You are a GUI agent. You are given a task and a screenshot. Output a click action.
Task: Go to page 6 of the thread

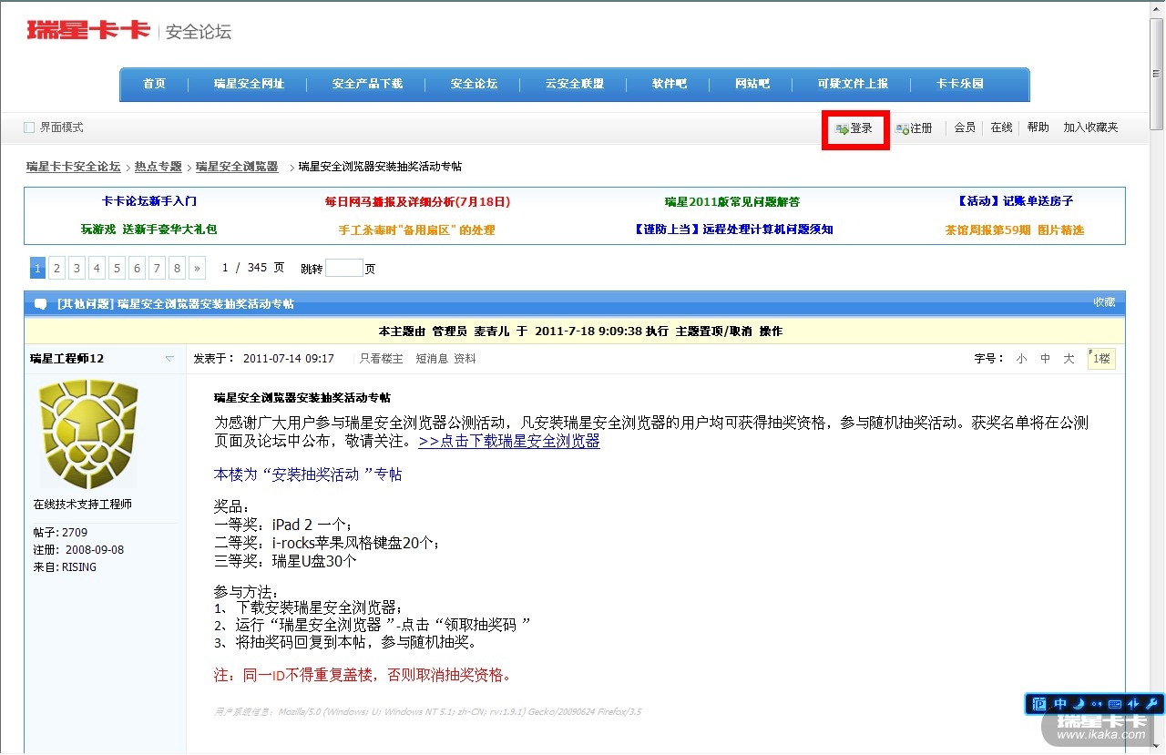click(137, 268)
